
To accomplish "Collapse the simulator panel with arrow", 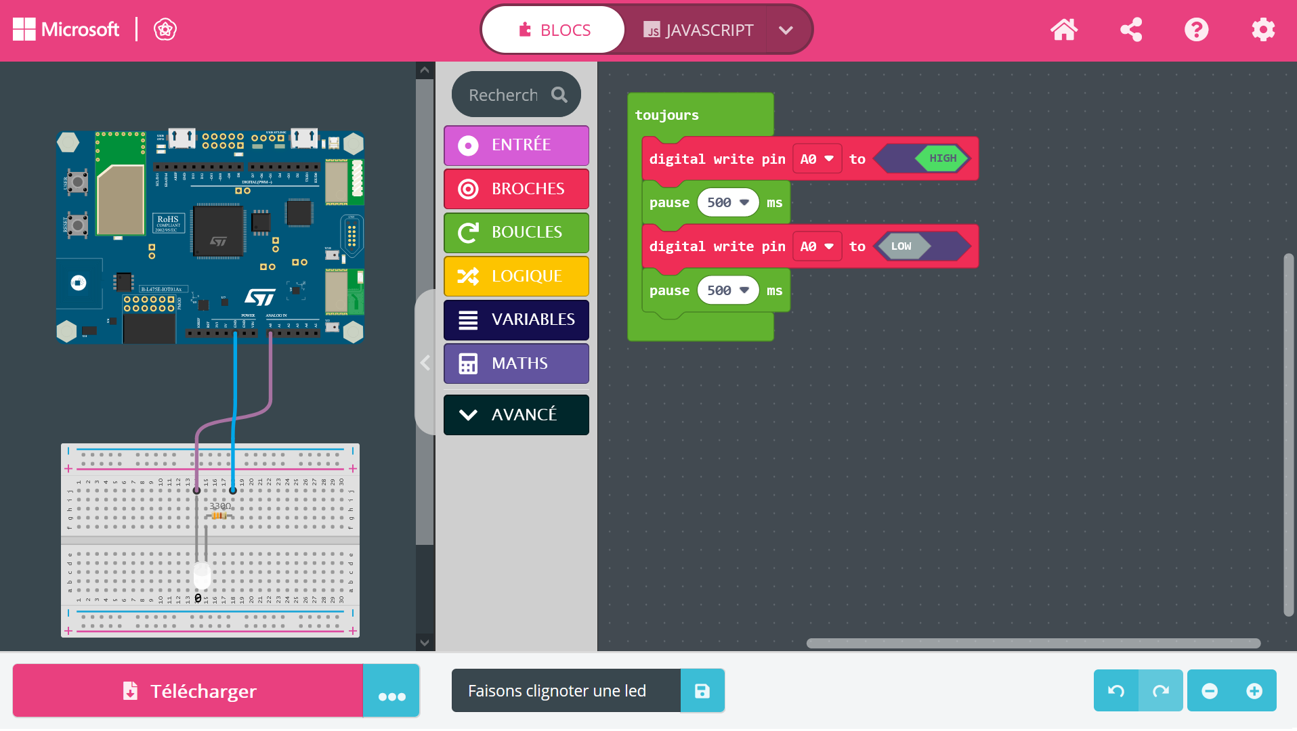I will (x=425, y=363).
